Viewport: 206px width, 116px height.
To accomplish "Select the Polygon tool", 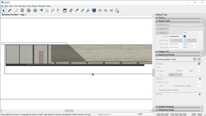I will (x=35, y=11).
